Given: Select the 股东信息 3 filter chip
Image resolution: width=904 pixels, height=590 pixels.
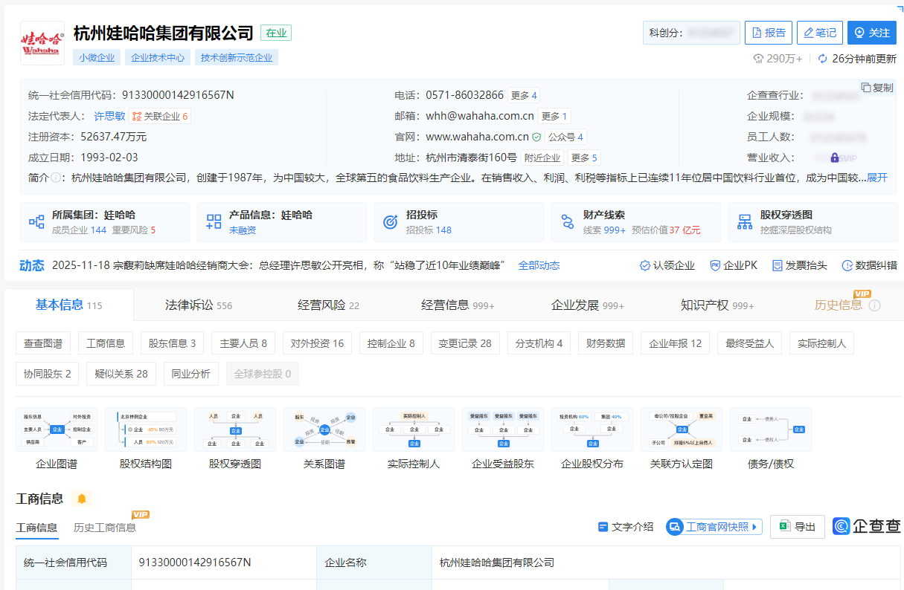Looking at the screenshot, I should tap(172, 343).
